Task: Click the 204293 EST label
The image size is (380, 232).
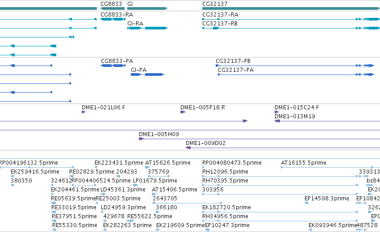Action: 126,172
